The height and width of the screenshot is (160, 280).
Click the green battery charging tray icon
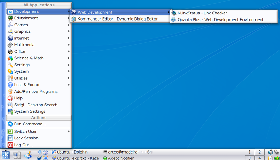277,158
